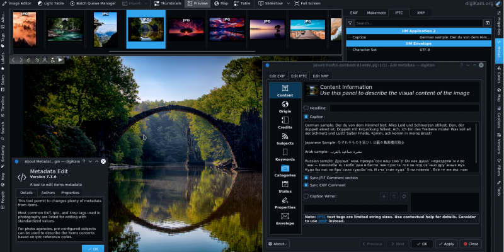Click the Apply button
This screenshot has width=504, height=252.
coord(445,243)
